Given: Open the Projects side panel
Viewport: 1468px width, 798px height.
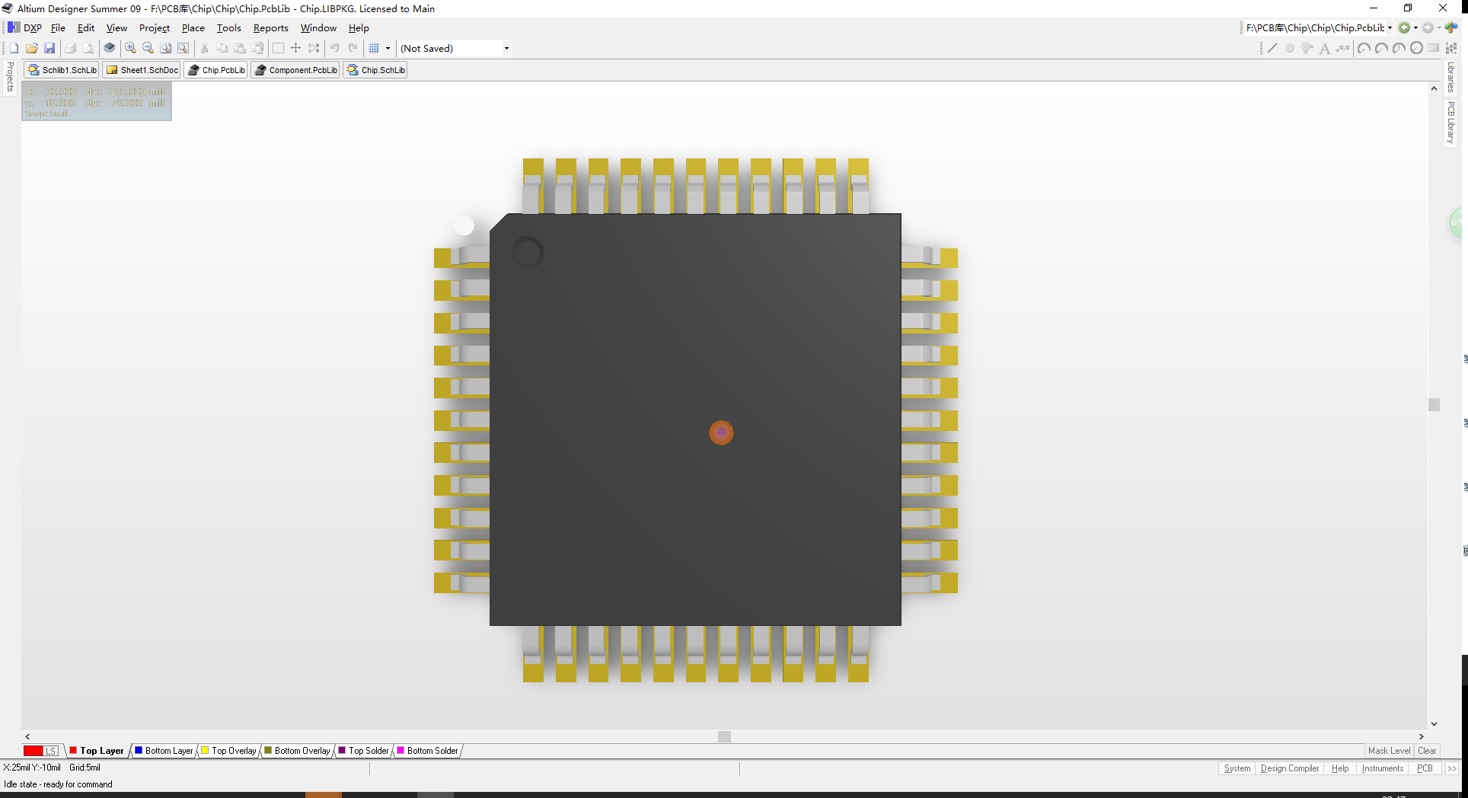Looking at the screenshot, I should coord(10,77).
